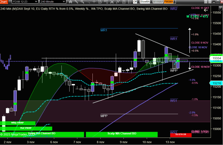Click the F button in chart corner
223x145 pixels.
[x=221, y=8]
